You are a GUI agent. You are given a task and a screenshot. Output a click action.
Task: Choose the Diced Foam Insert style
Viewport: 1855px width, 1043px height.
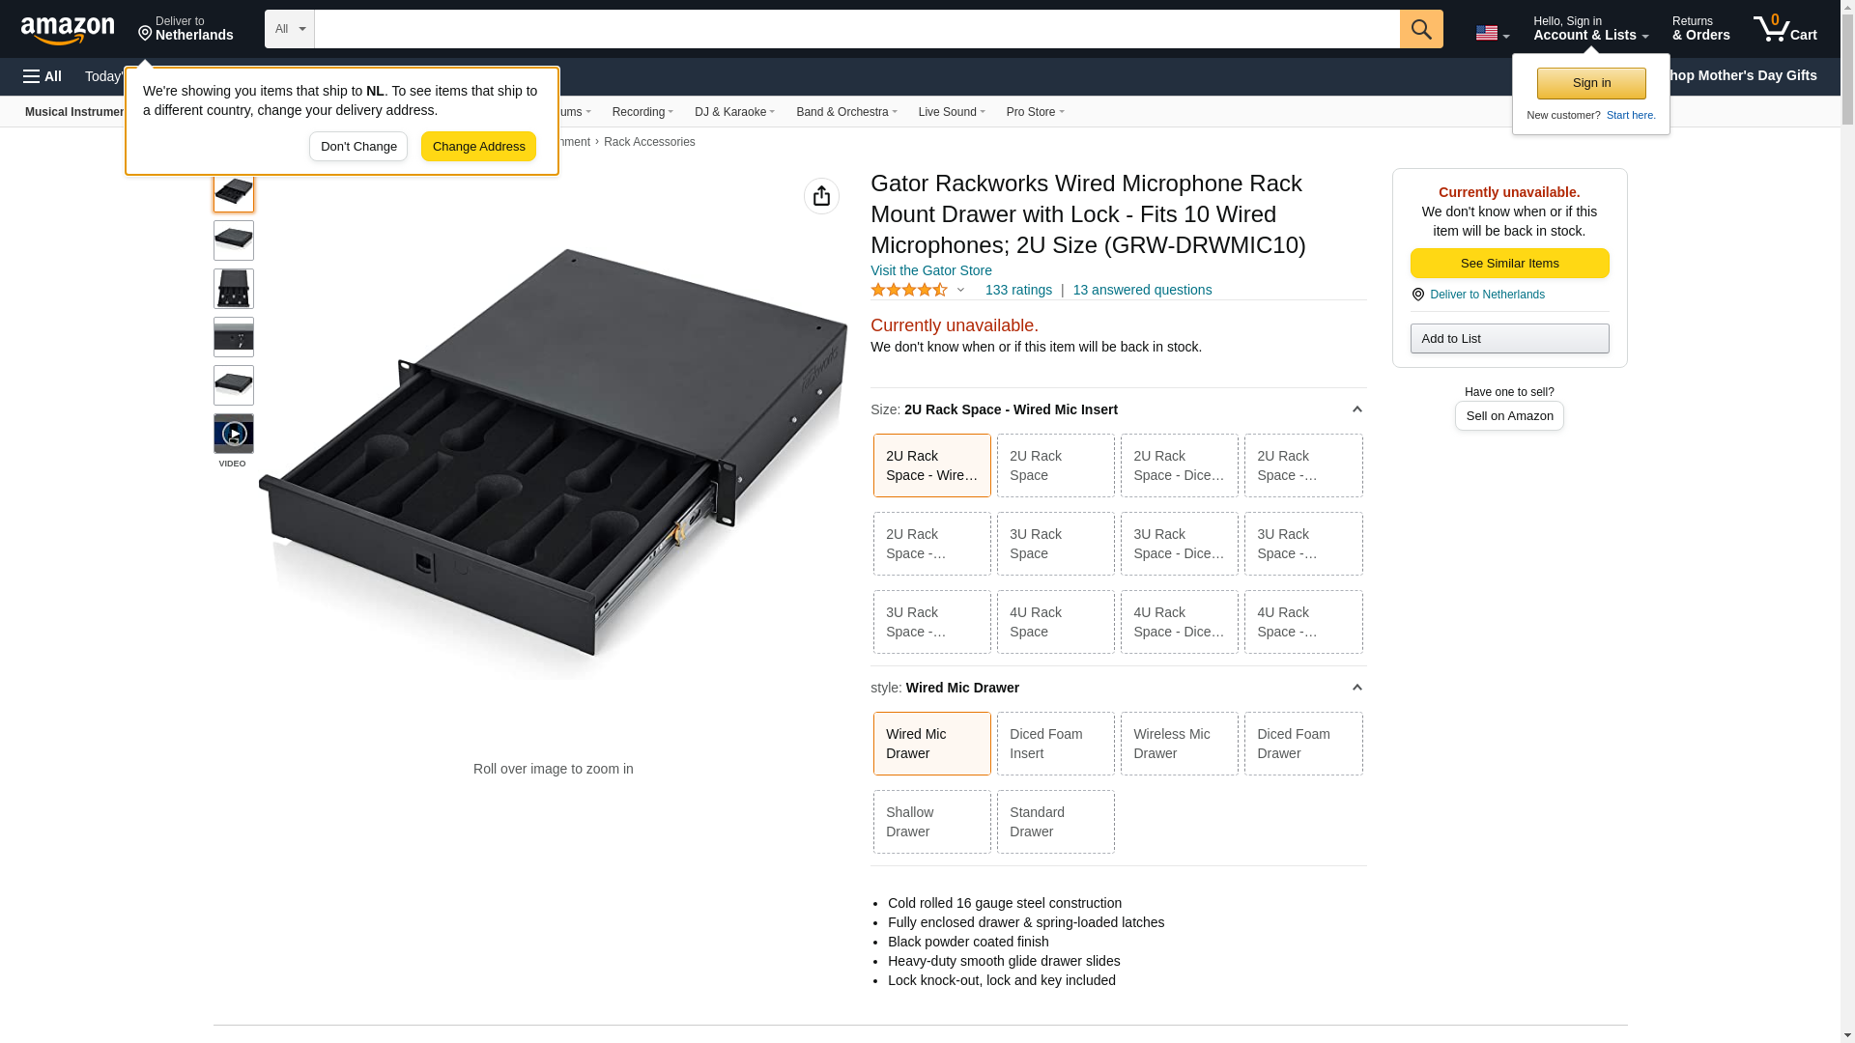click(x=1055, y=744)
